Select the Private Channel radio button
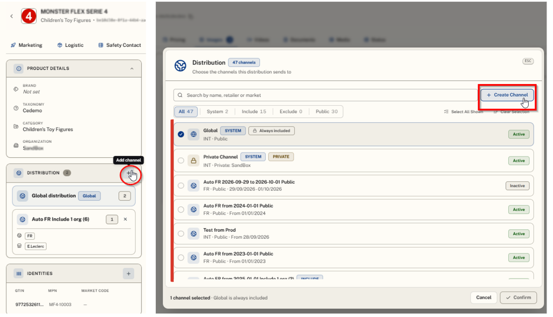The image size is (553, 317). (181, 161)
